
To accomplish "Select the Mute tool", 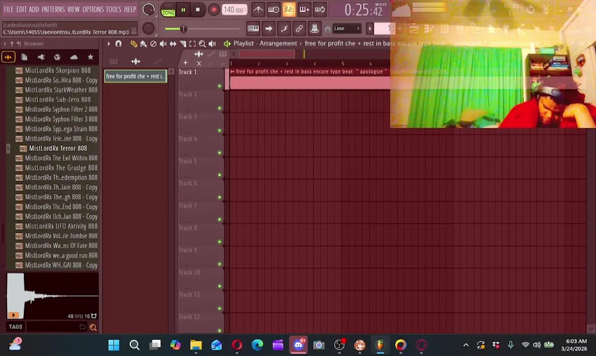I will click(x=163, y=44).
